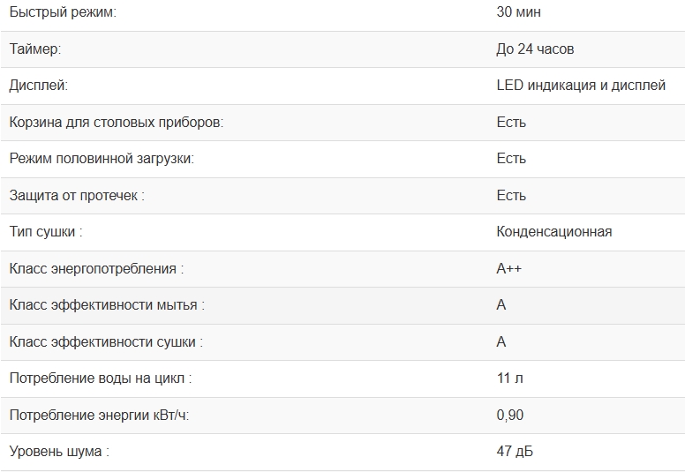Click "LED индикация и дисплей" text
This screenshot has height=472, width=685.
pyautogui.click(x=581, y=86)
